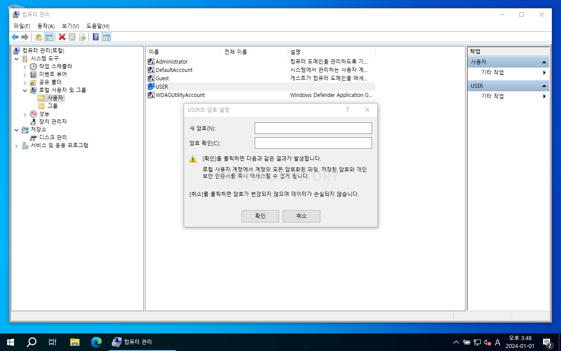Open the 동작 menu

(x=46, y=26)
